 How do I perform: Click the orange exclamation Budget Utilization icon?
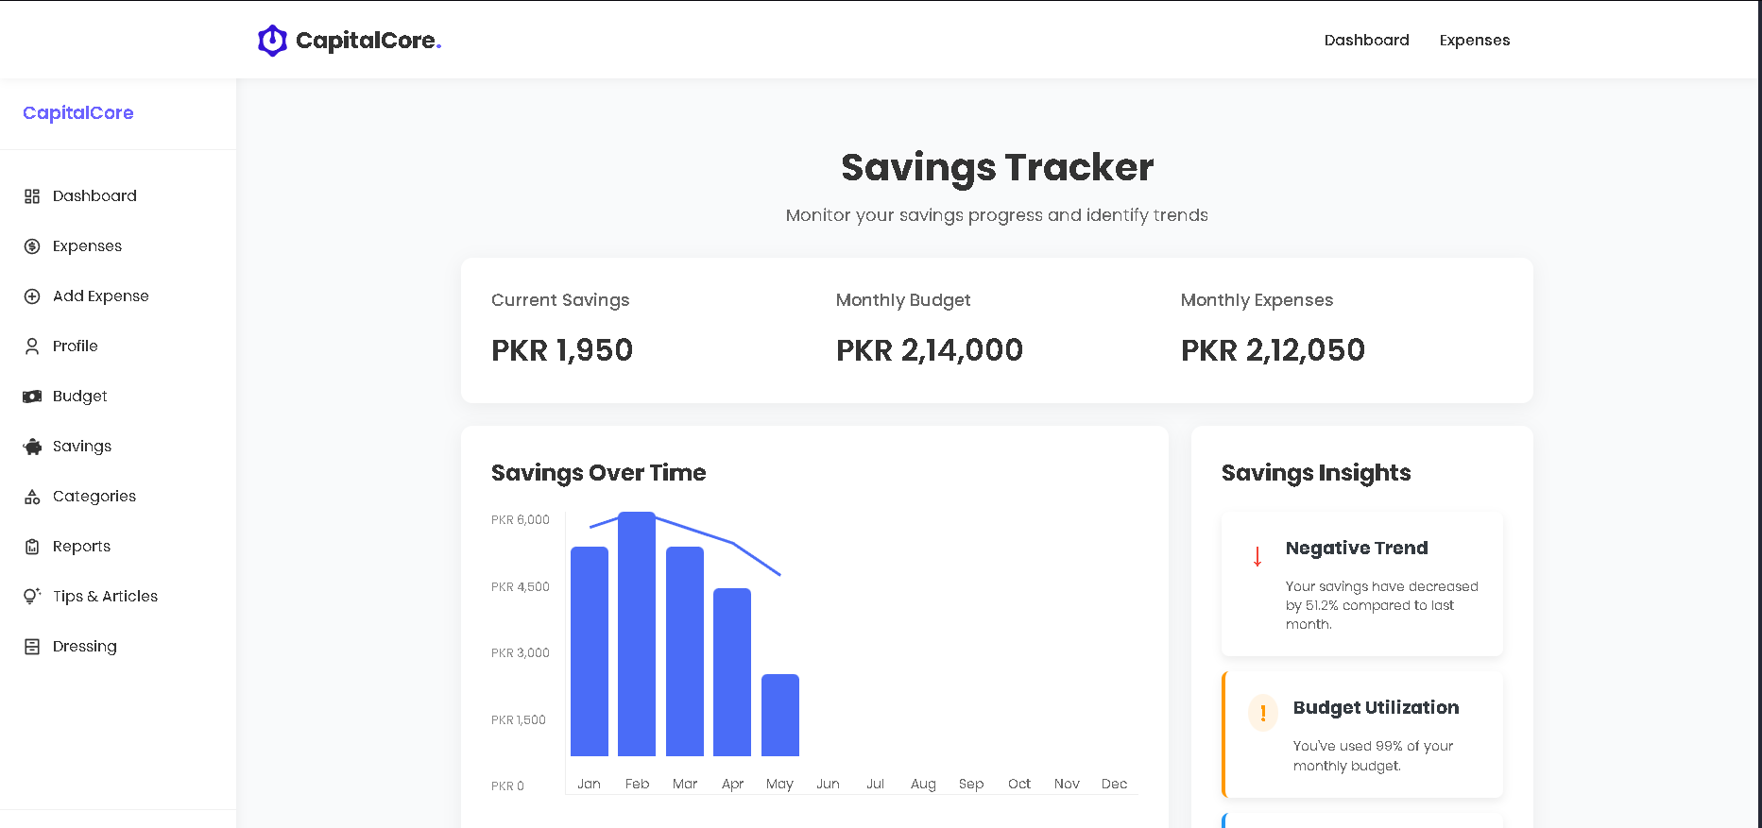1263,713
